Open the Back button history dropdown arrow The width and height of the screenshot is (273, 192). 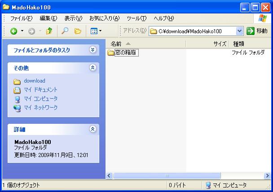(22, 31)
